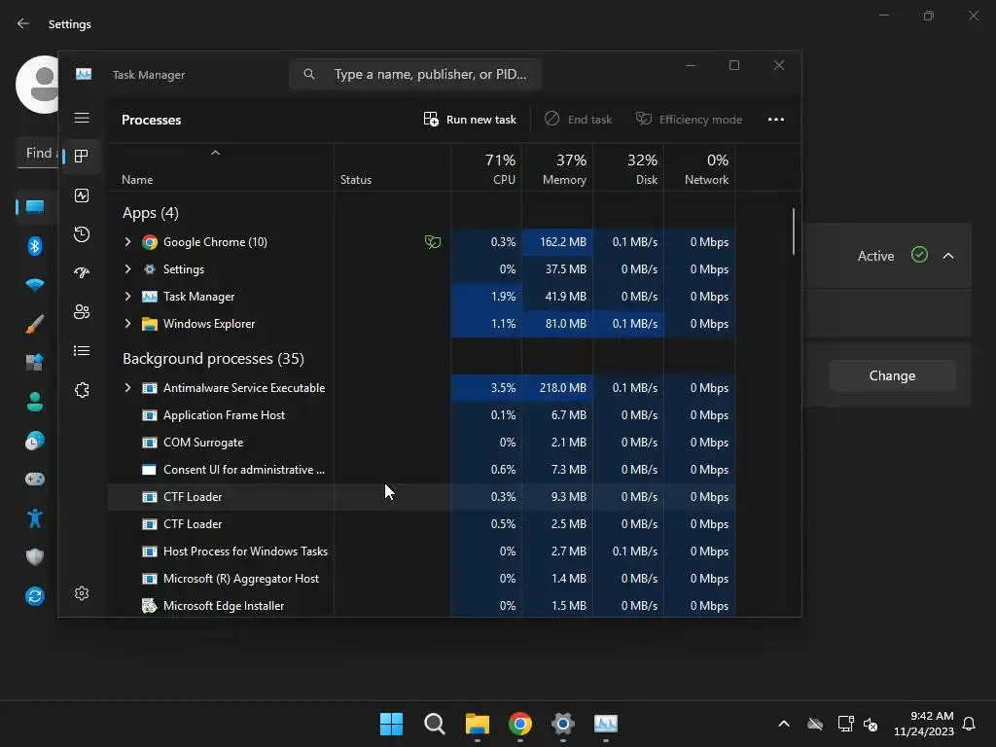Open File Explorer from taskbar
The width and height of the screenshot is (996, 747).
[x=477, y=724]
